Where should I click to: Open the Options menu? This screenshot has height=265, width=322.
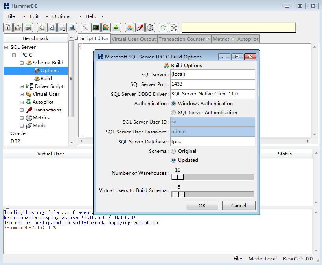coord(61,16)
